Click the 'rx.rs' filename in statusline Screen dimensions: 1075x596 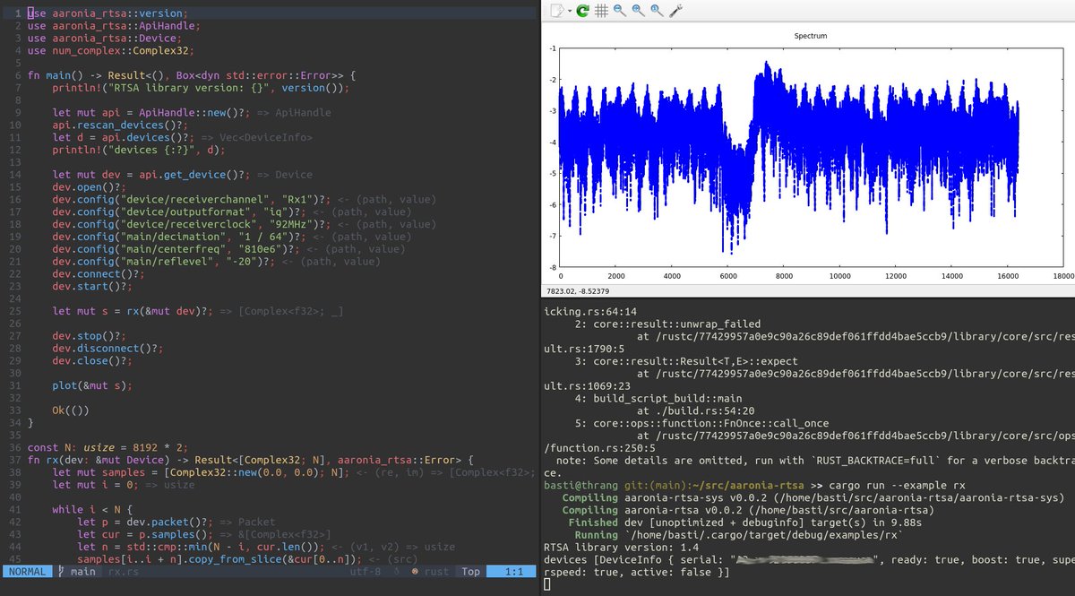[x=124, y=571]
